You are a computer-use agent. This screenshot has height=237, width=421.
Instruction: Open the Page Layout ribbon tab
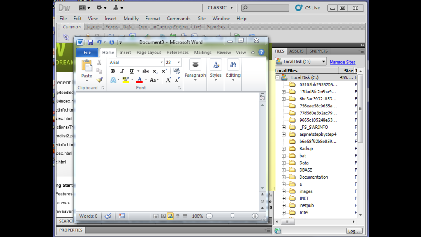pos(149,53)
